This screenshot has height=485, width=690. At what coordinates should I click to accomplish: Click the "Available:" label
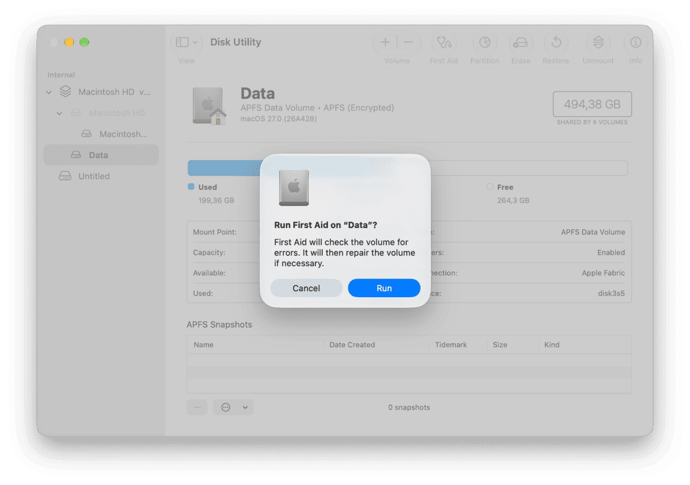tap(209, 273)
